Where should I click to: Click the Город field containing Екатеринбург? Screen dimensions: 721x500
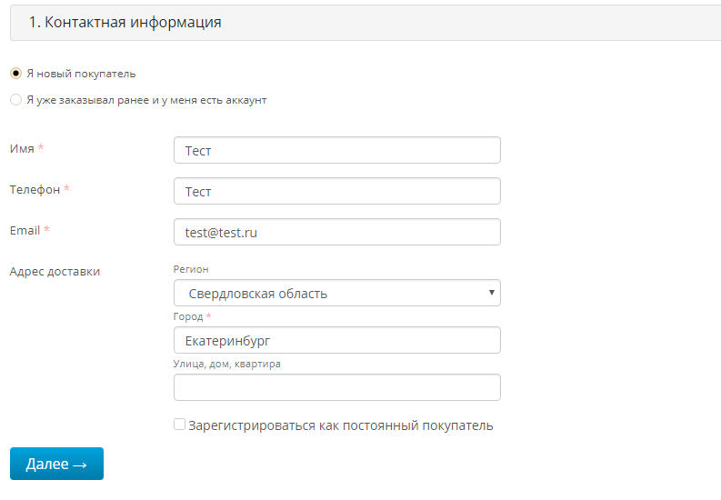pyautogui.click(x=336, y=340)
